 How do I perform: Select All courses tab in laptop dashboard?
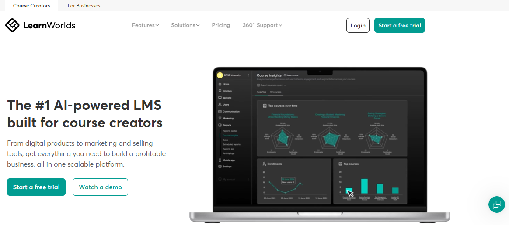[275, 92]
